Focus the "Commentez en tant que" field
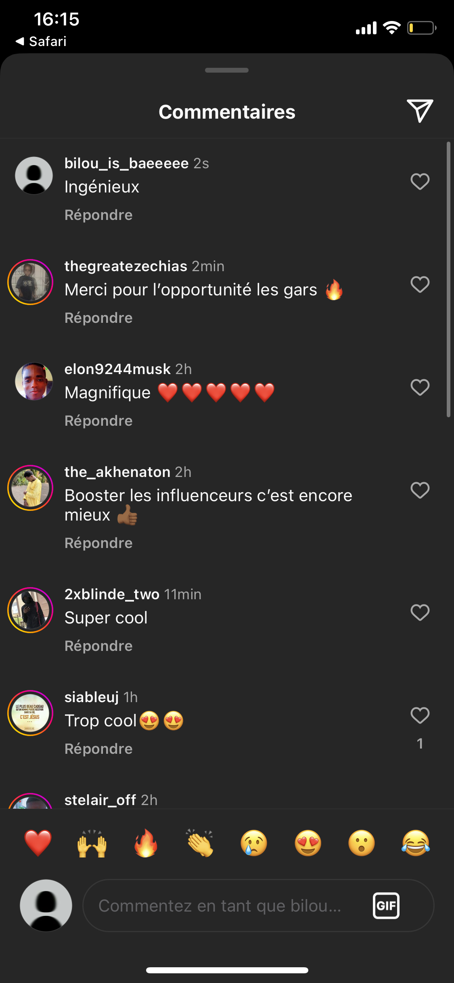The height and width of the screenshot is (983, 454). coord(226,906)
